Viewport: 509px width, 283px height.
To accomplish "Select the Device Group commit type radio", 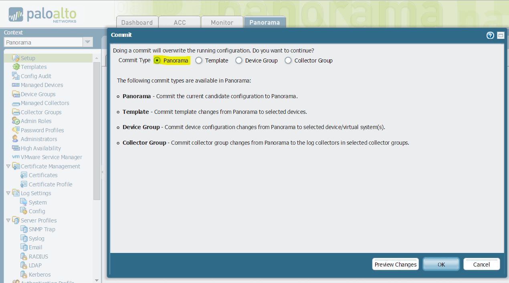I will [239, 61].
